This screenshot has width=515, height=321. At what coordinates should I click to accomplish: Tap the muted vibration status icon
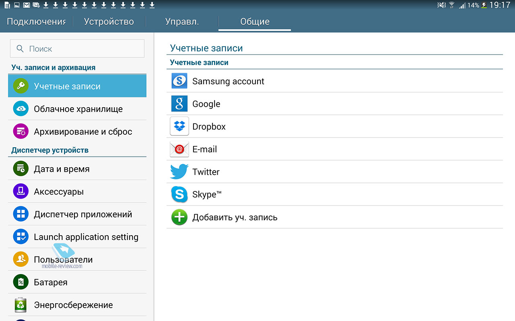pos(442,5)
